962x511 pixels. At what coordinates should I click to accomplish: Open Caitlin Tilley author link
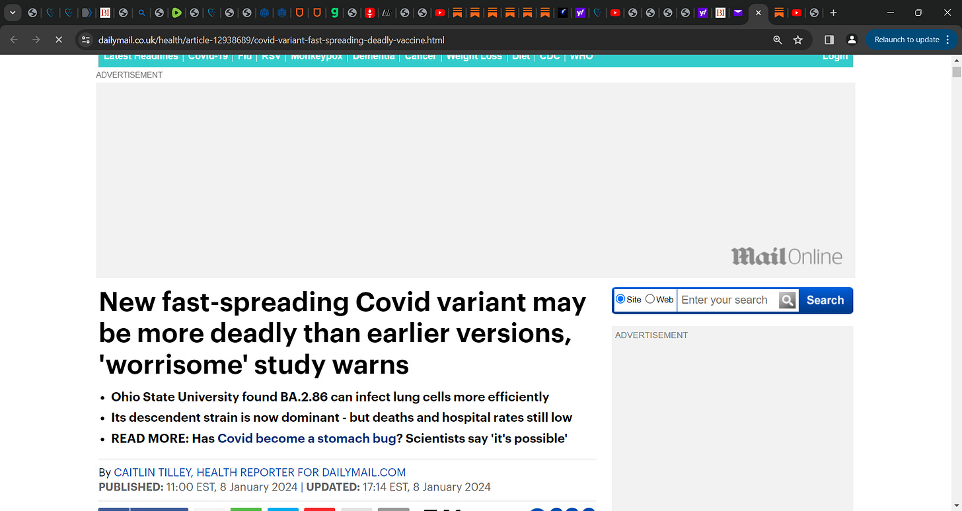pos(260,473)
